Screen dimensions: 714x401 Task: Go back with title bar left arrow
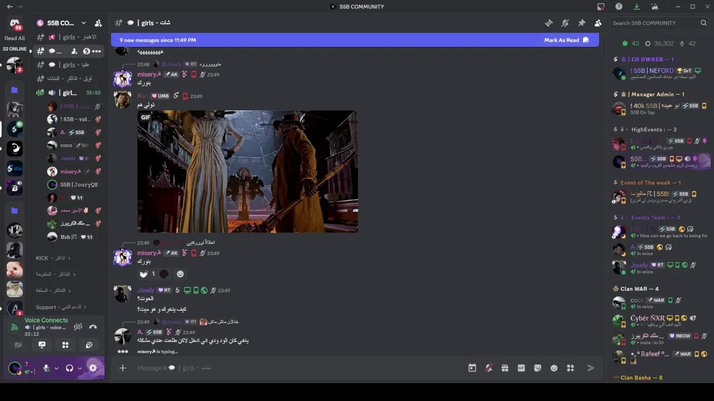(x=9, y=7)
